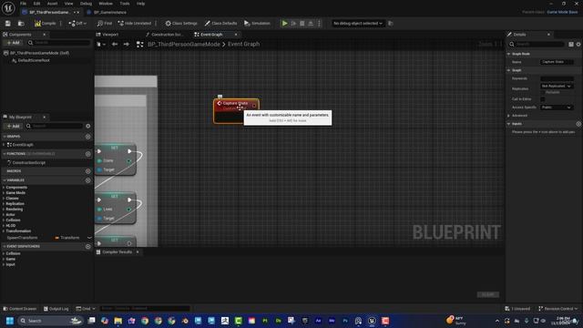This screenshot has width=583, height=328.
Task: Click the Browse to asset icon
Action: pos(21,24)
